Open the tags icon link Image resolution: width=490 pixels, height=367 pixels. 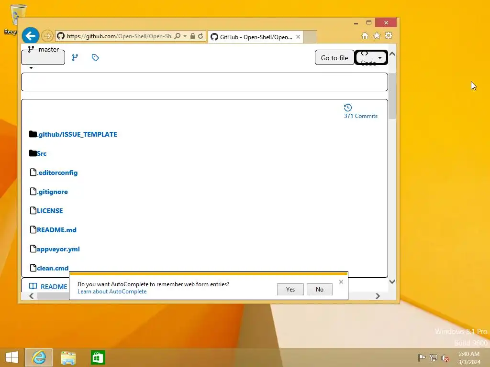pos(95,57)
